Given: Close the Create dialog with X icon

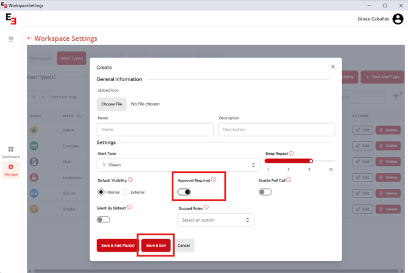Looking at the screenshot, I should (332, 67).
